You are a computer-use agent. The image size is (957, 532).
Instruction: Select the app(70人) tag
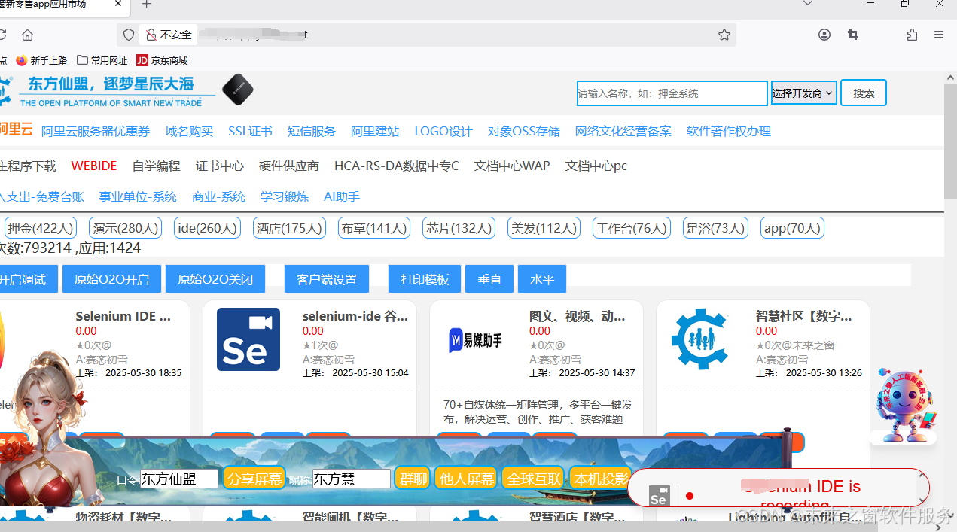click(x=792, y=228)
